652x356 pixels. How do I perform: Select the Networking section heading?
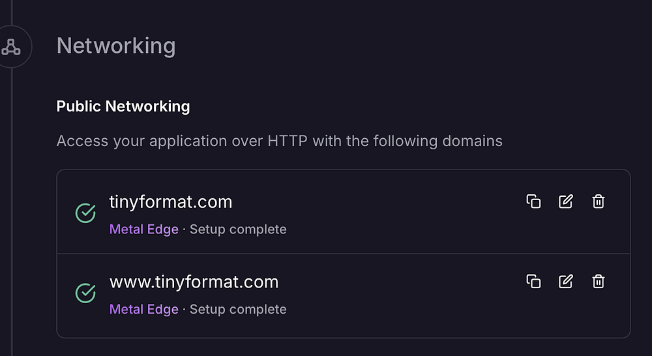click(x=116, y=46)
